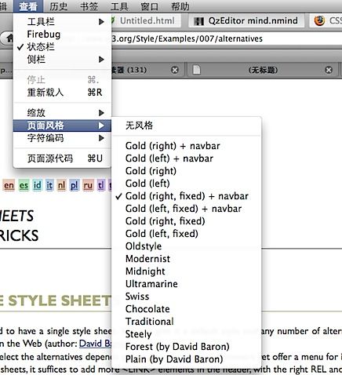
Task: Choose the Ultramarine page style
Action: coord(186,284)
